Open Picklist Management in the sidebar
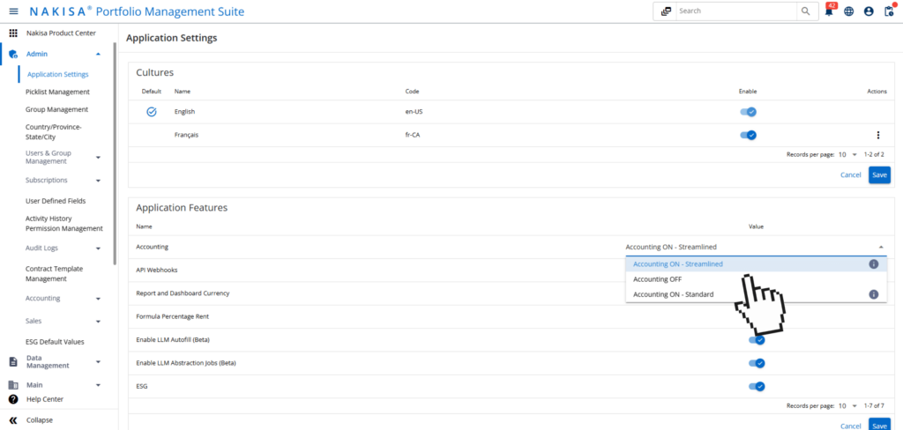This screenshot has height=430, width=903. (57, 92)
